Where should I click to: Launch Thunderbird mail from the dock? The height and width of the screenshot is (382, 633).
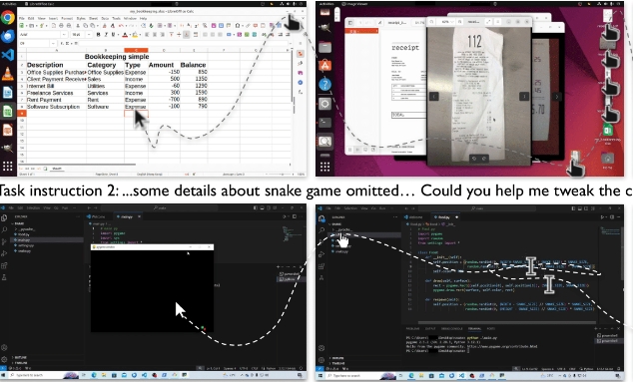tap(8, 36)
